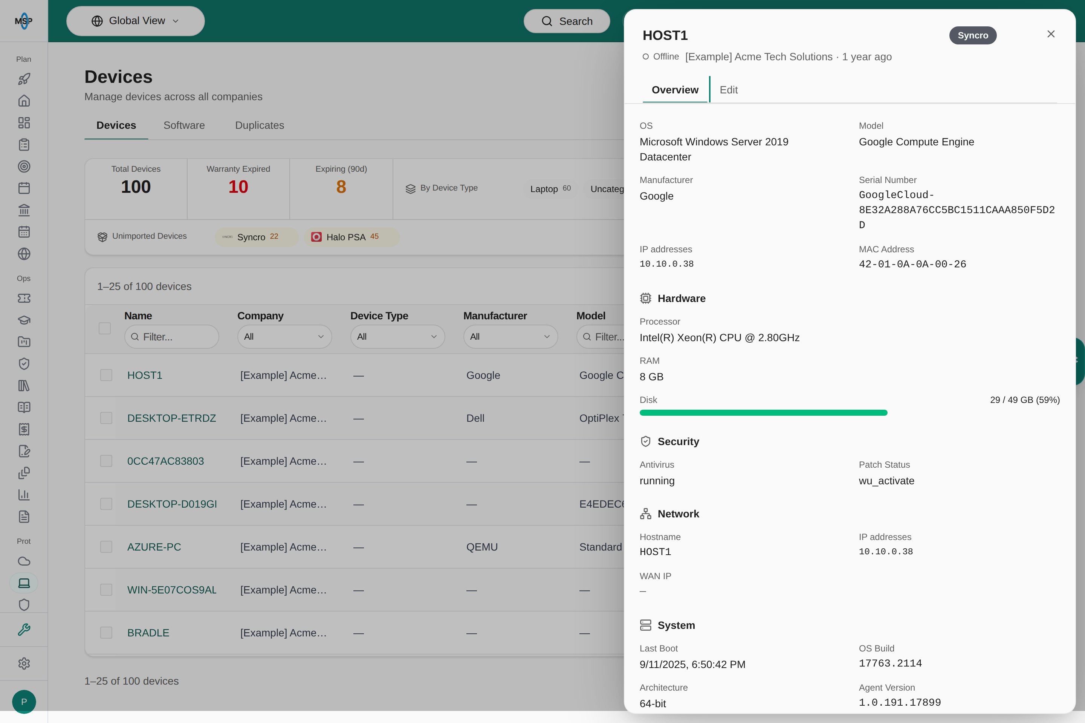Image resolution: width=1085 pixels, height=723 pixels.
Task: Open the DESKTOP-D019GI device link
Action: 172,504
